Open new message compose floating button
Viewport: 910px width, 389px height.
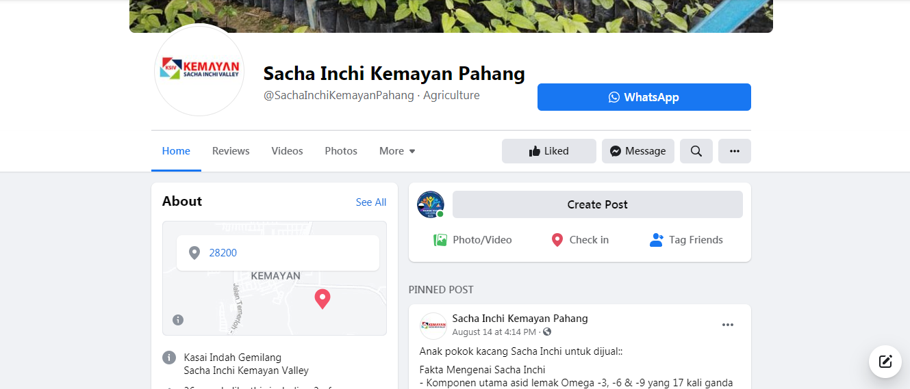click(x=885, y=362)
